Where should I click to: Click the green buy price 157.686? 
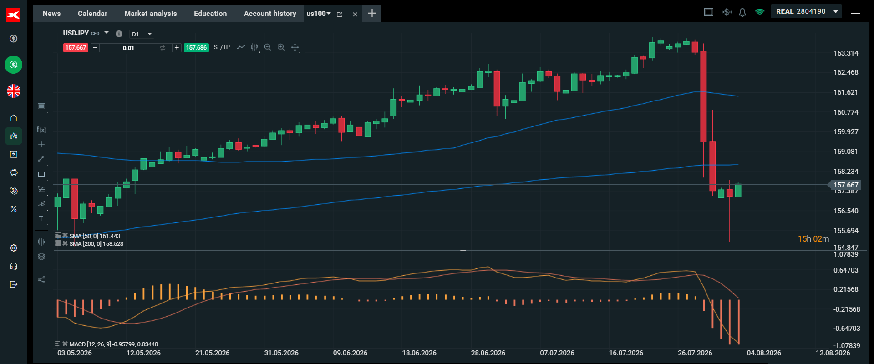point(196,48)
